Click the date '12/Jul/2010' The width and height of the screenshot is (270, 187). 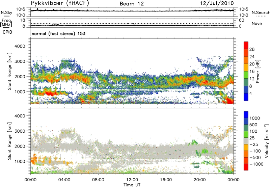pyautogui.click(x=217, y=3)
